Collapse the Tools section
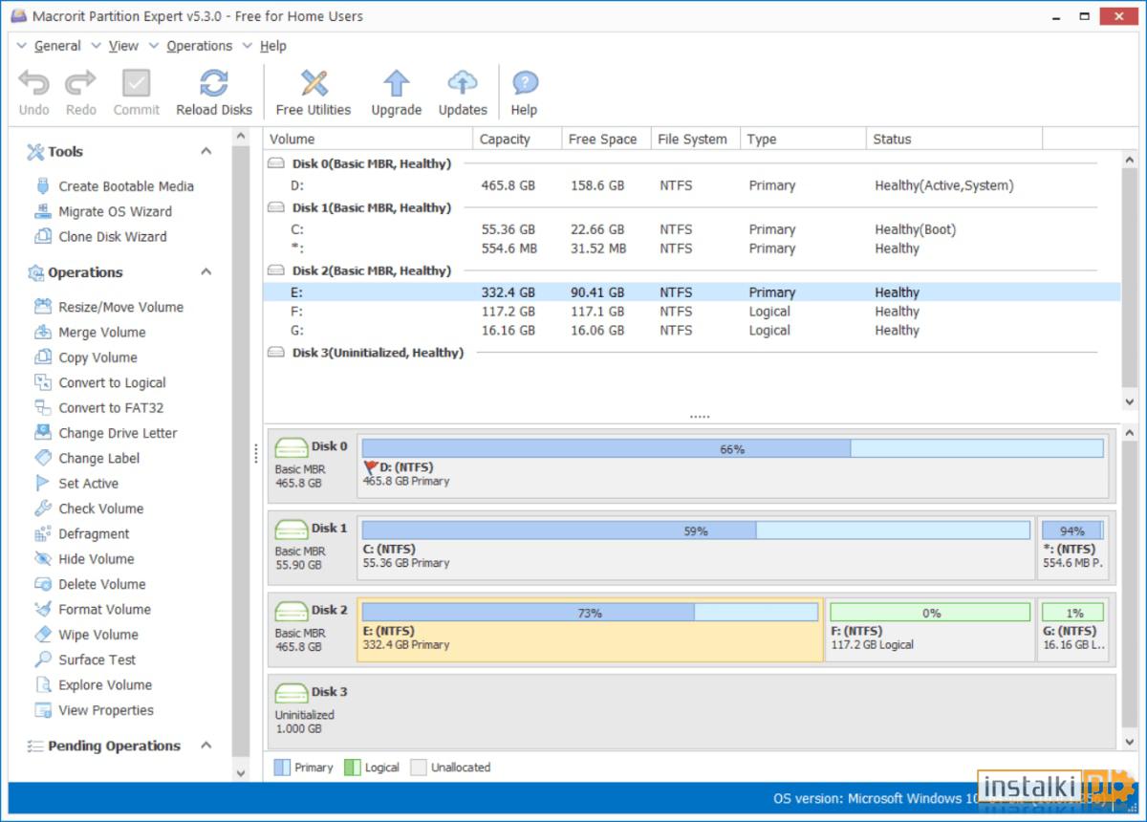This screenshot has height=822, width=1147. tap(206, 151)
